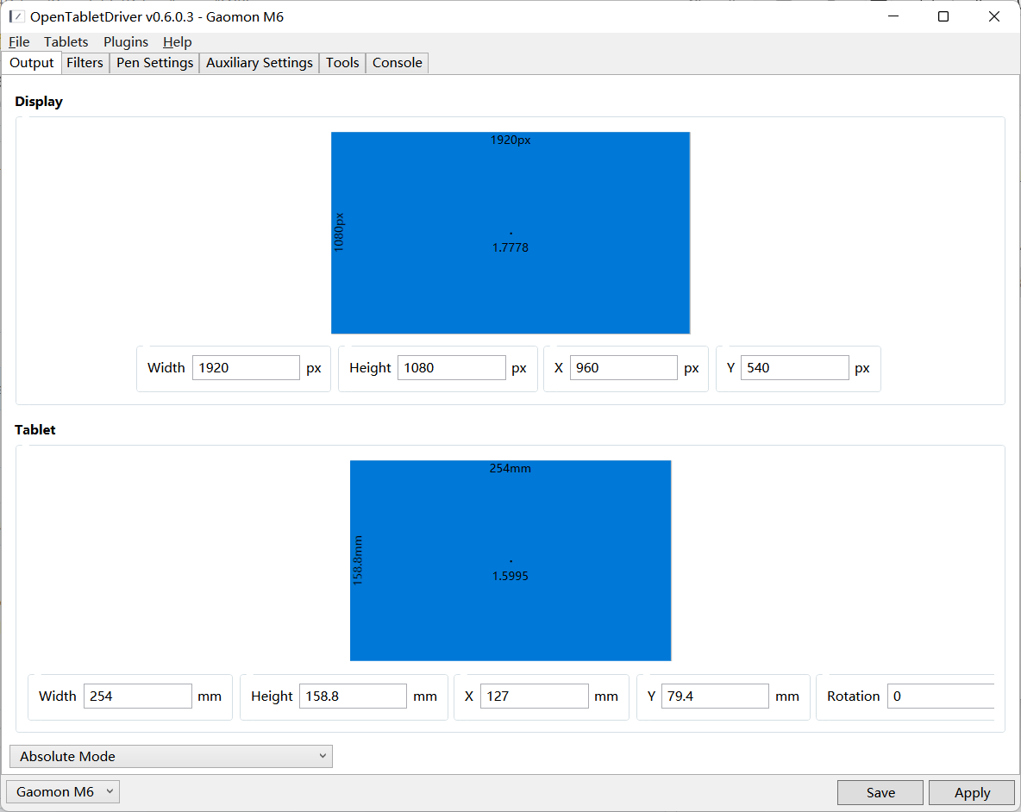The image size is (1021, 812).
Task: Click the Tablet X offset field
Action: [534, 696]
